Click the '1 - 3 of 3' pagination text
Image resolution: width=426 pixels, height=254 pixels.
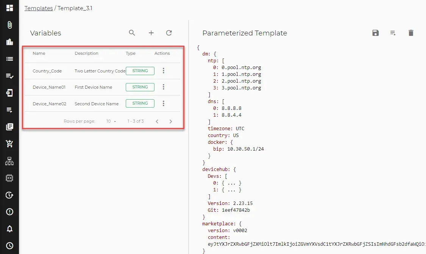point(136,121)
